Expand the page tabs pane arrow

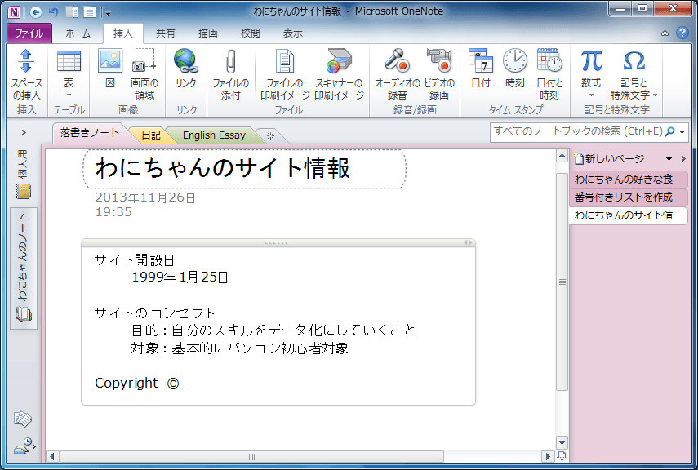click(683, 158)
